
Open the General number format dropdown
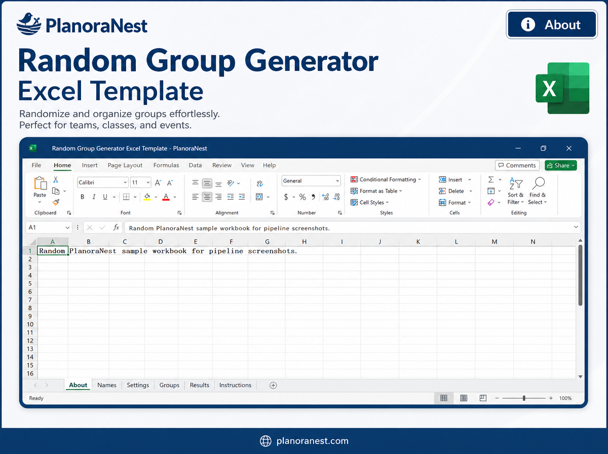tap(337, 181)
